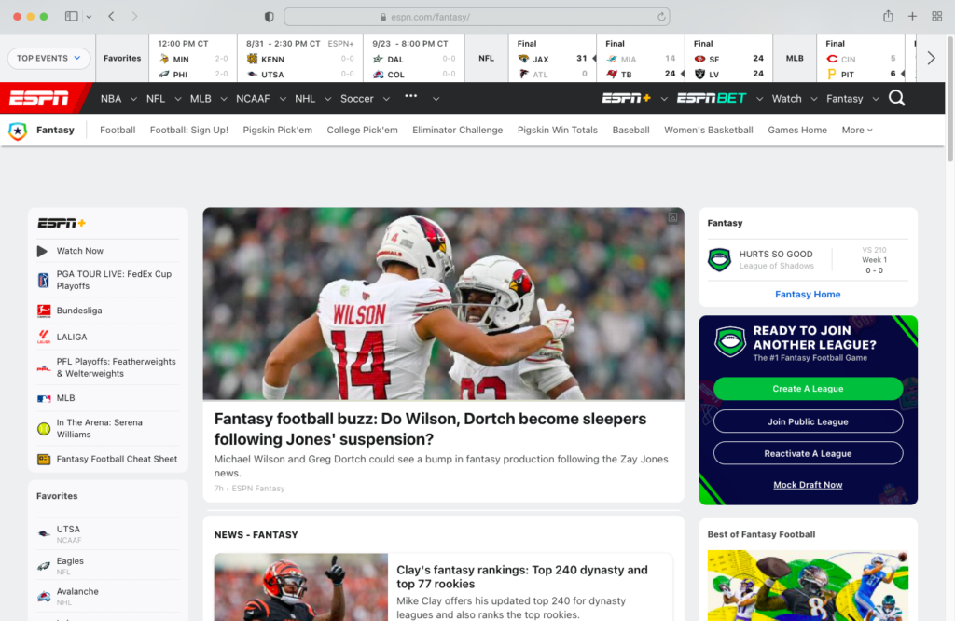Open Eliminator Challenge tab

coord(457,131)
